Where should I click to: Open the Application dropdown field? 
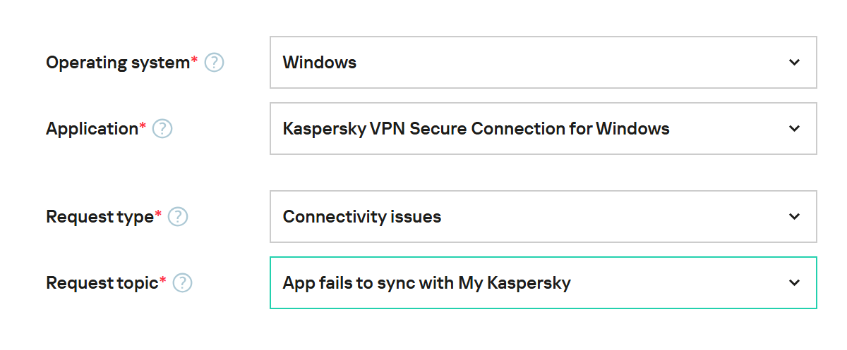click(x=543, y=129)
